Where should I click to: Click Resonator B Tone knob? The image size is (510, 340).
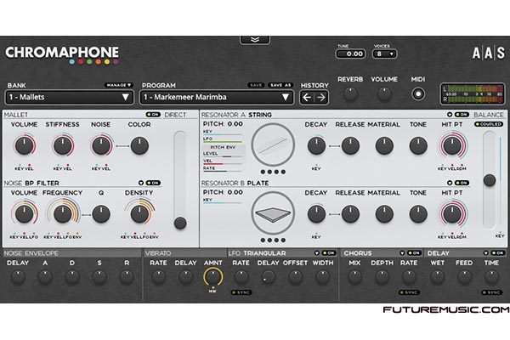coord(418,213)
